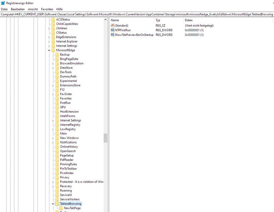Collapse the TabbedBrowsing key

coord(53,204)
